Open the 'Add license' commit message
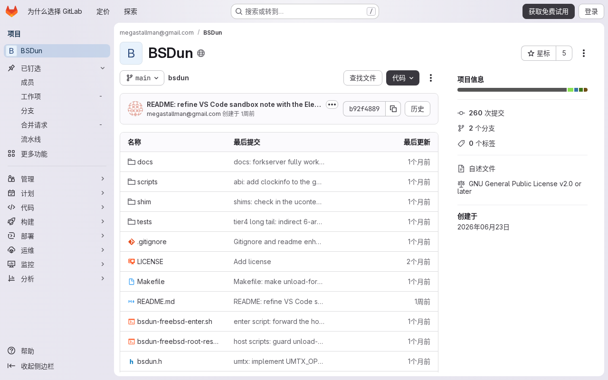 (x=252, y=262)
